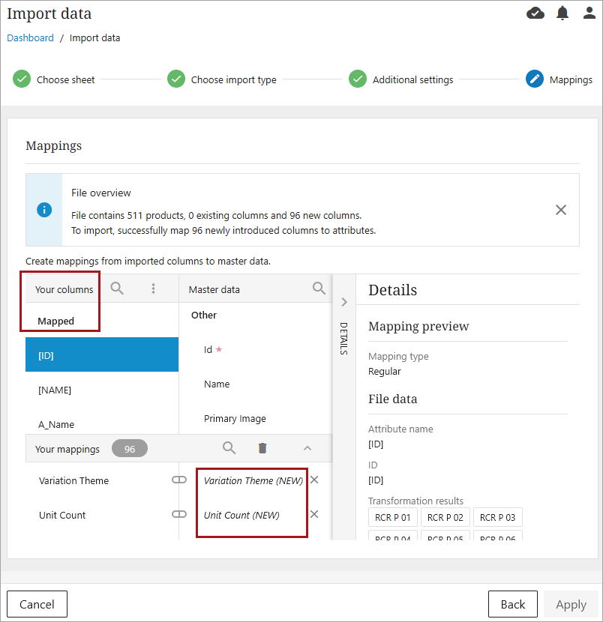The width and height of the screenshot is (603, 622).
Task: Remove the Variation Theme (NEW) mapping
Action: [314, 480]
